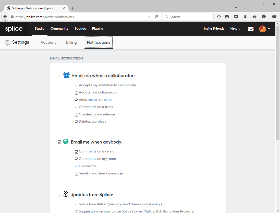The image size is (280, 213).
Task: Uncheck 'Accepts my invitation to collaborate'
Action: [x=76, y=86]
